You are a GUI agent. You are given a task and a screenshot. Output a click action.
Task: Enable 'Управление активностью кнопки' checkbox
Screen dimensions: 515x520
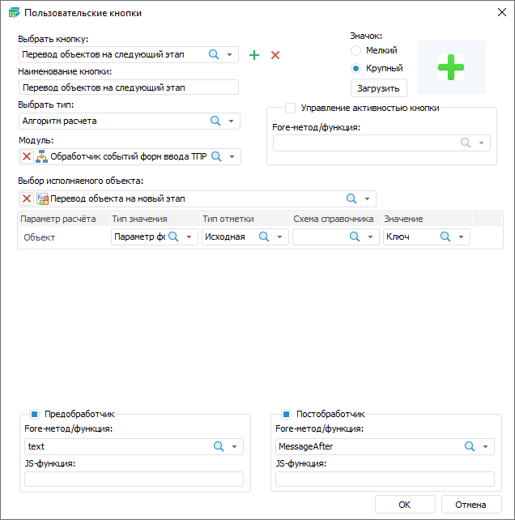coord(290,108)
